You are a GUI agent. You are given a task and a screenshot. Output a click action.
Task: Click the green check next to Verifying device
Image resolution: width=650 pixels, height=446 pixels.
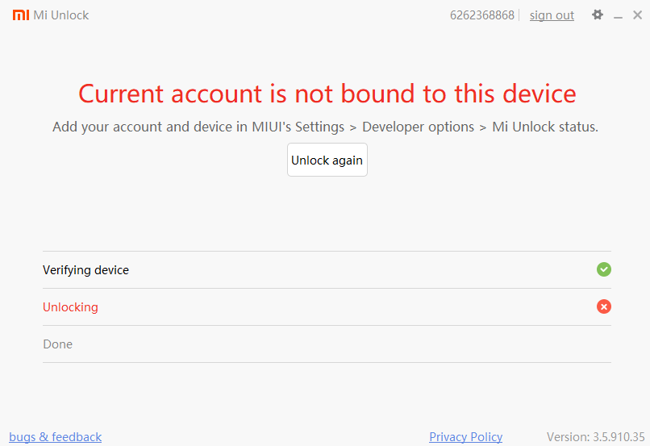pyautogui.click(x=604, y=269)
